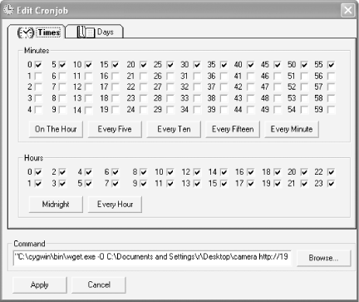This screenshot has height=302, width=359.
Task: Check the minute 56 checkbox
Action: 331,76
